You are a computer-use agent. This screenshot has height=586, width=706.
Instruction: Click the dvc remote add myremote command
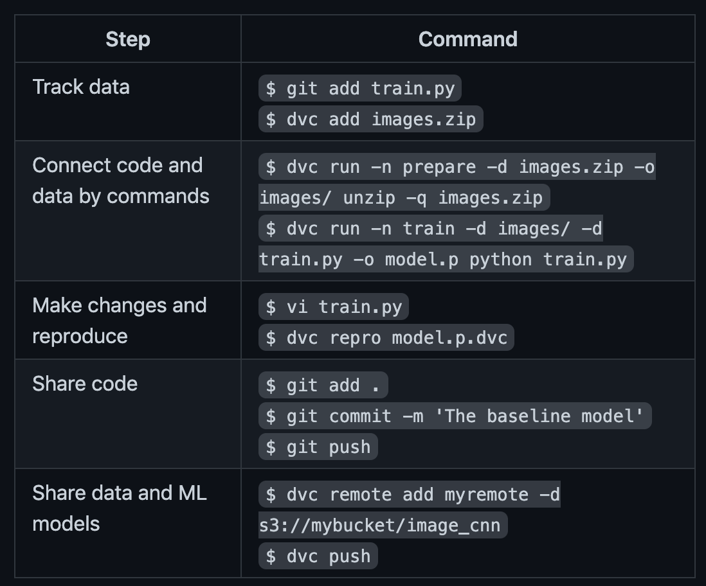tap(410, 495)
